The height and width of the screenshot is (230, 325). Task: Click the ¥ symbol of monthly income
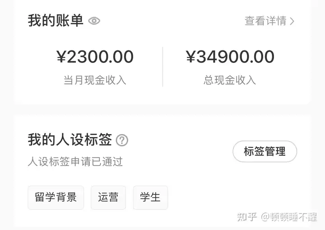point(61,57)
